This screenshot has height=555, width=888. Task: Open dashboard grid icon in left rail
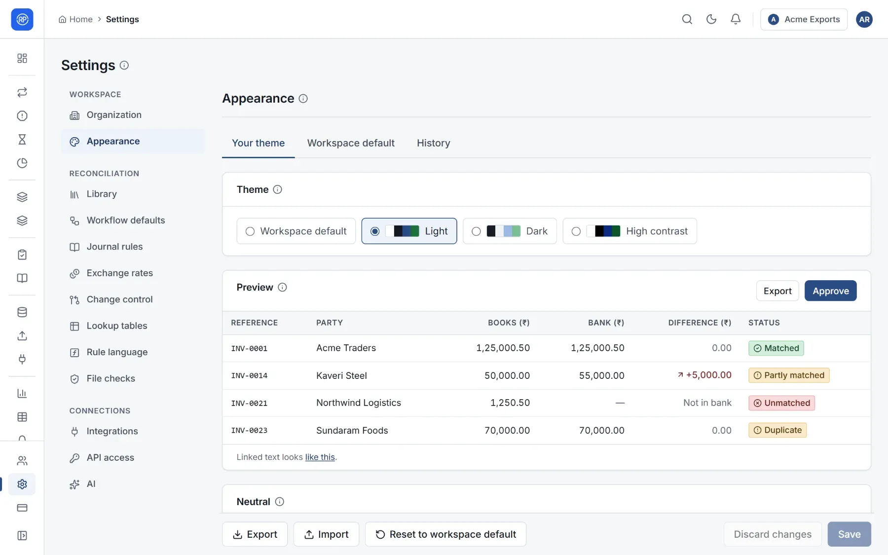pyautogui.click(x=22, y=58)
